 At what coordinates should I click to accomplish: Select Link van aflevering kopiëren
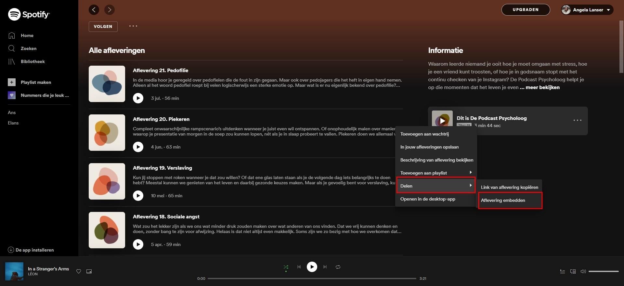tap(510, 187)
